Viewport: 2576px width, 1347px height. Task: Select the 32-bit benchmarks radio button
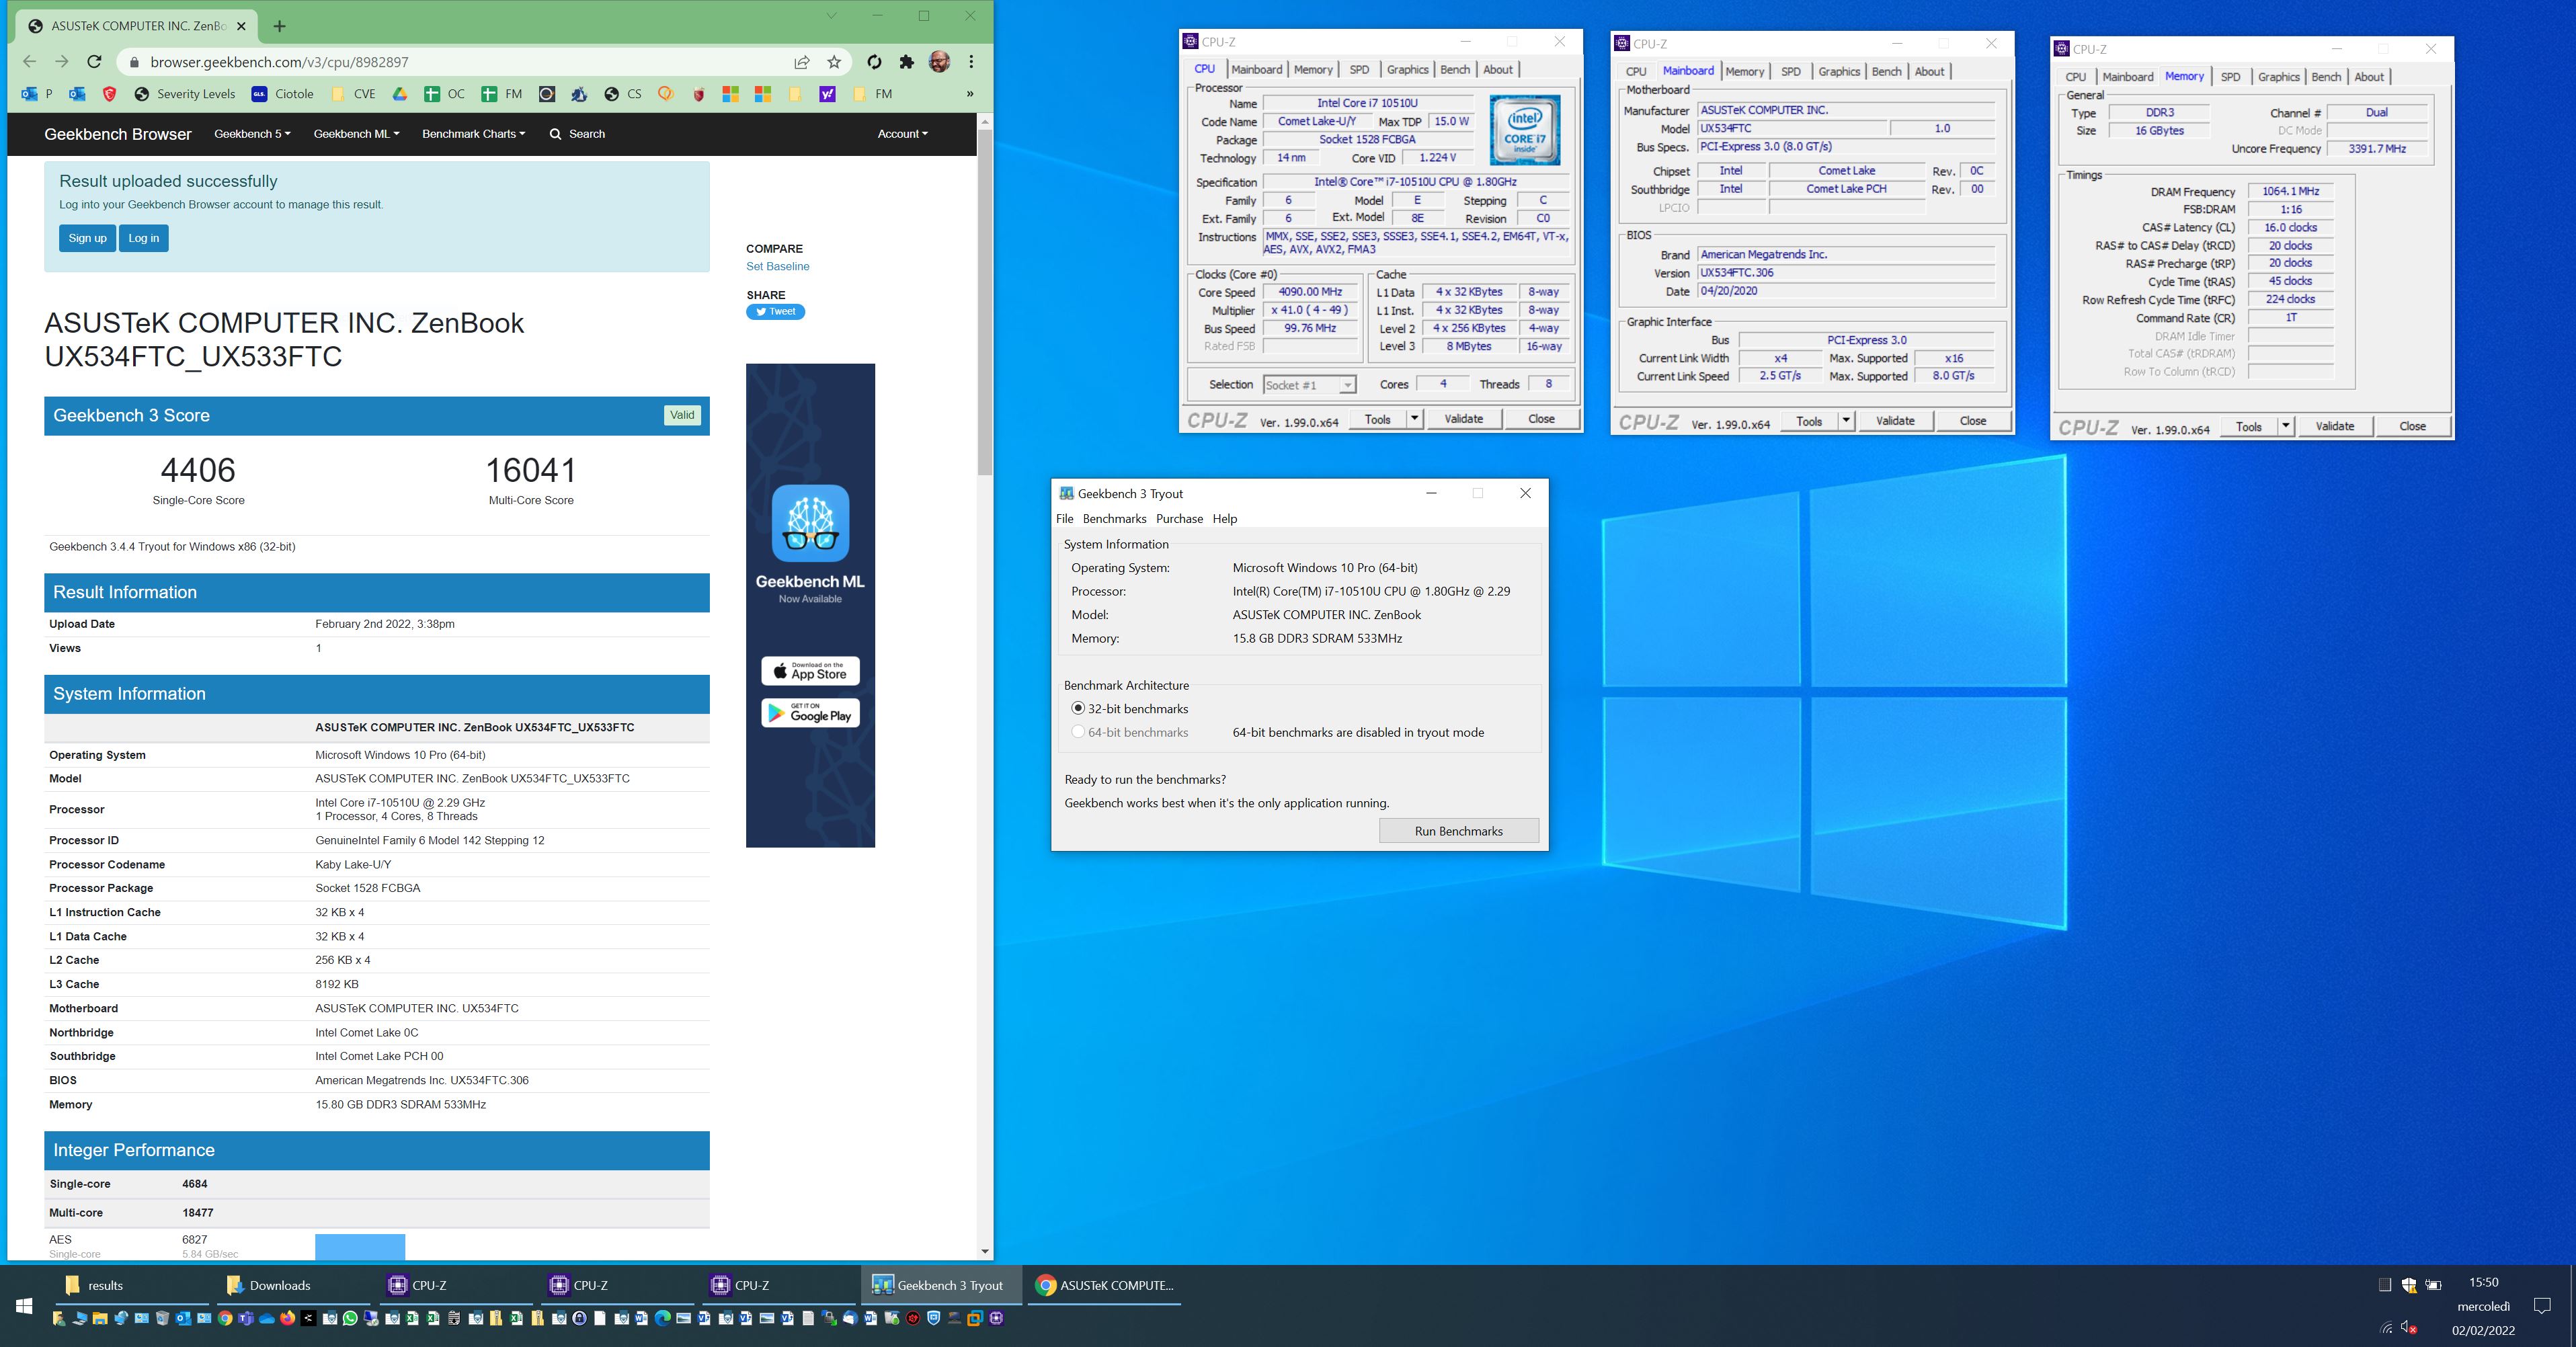1078,708
